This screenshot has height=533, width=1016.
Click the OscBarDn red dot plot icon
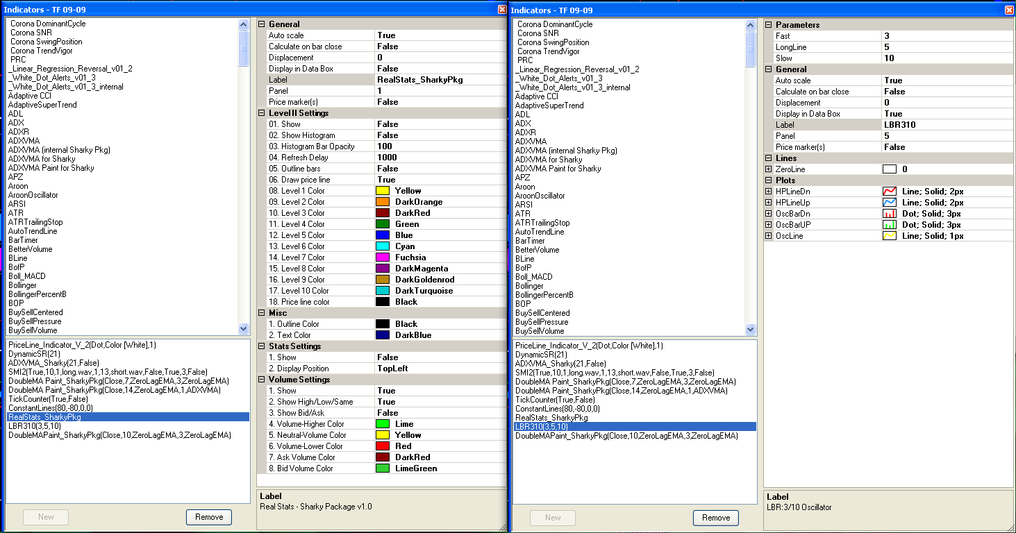[x=890, y=214]
